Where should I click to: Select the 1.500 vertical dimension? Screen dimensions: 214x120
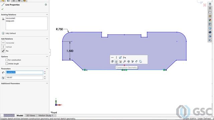coord(70,51)
